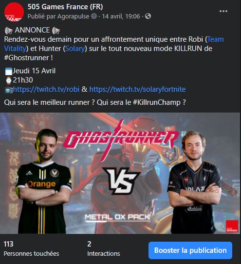Image resolution: width=241 pixels, height=264 pixels.
Task: Click the Agorapulse help question mark icon
Action: tap(94, 16)
